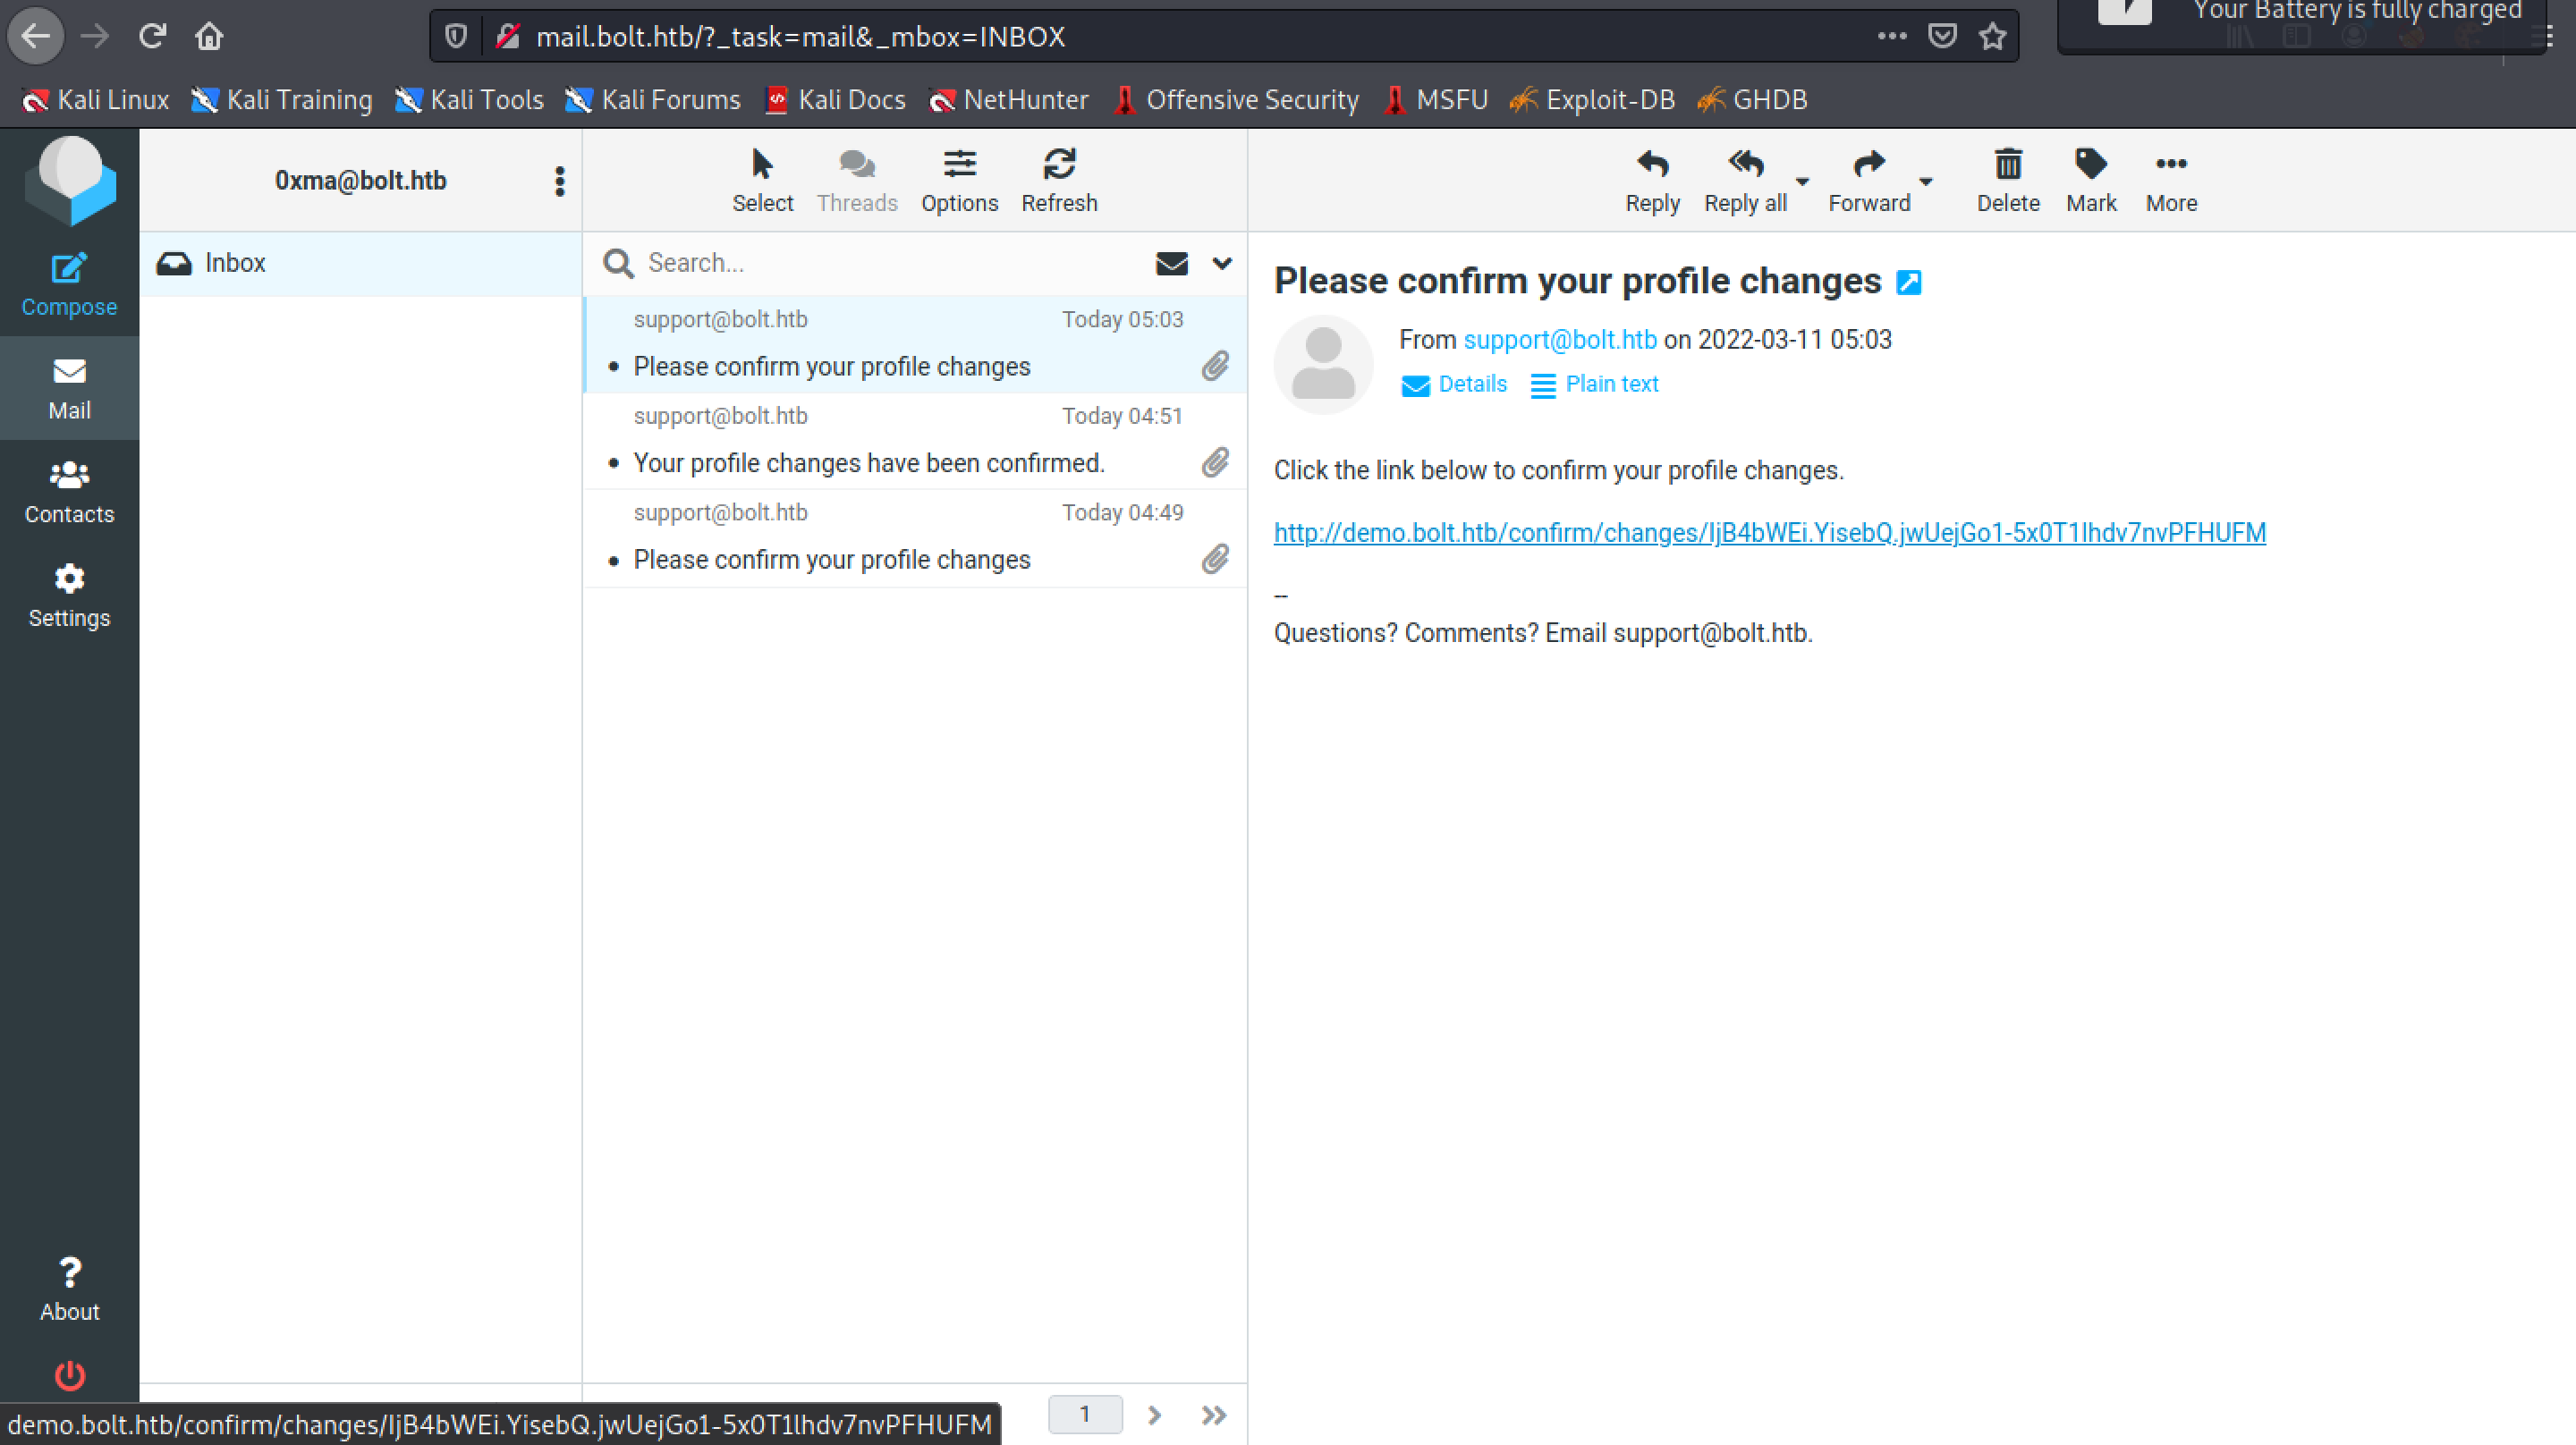Open 'Your profile changes have been confirmed.' email

914,441
